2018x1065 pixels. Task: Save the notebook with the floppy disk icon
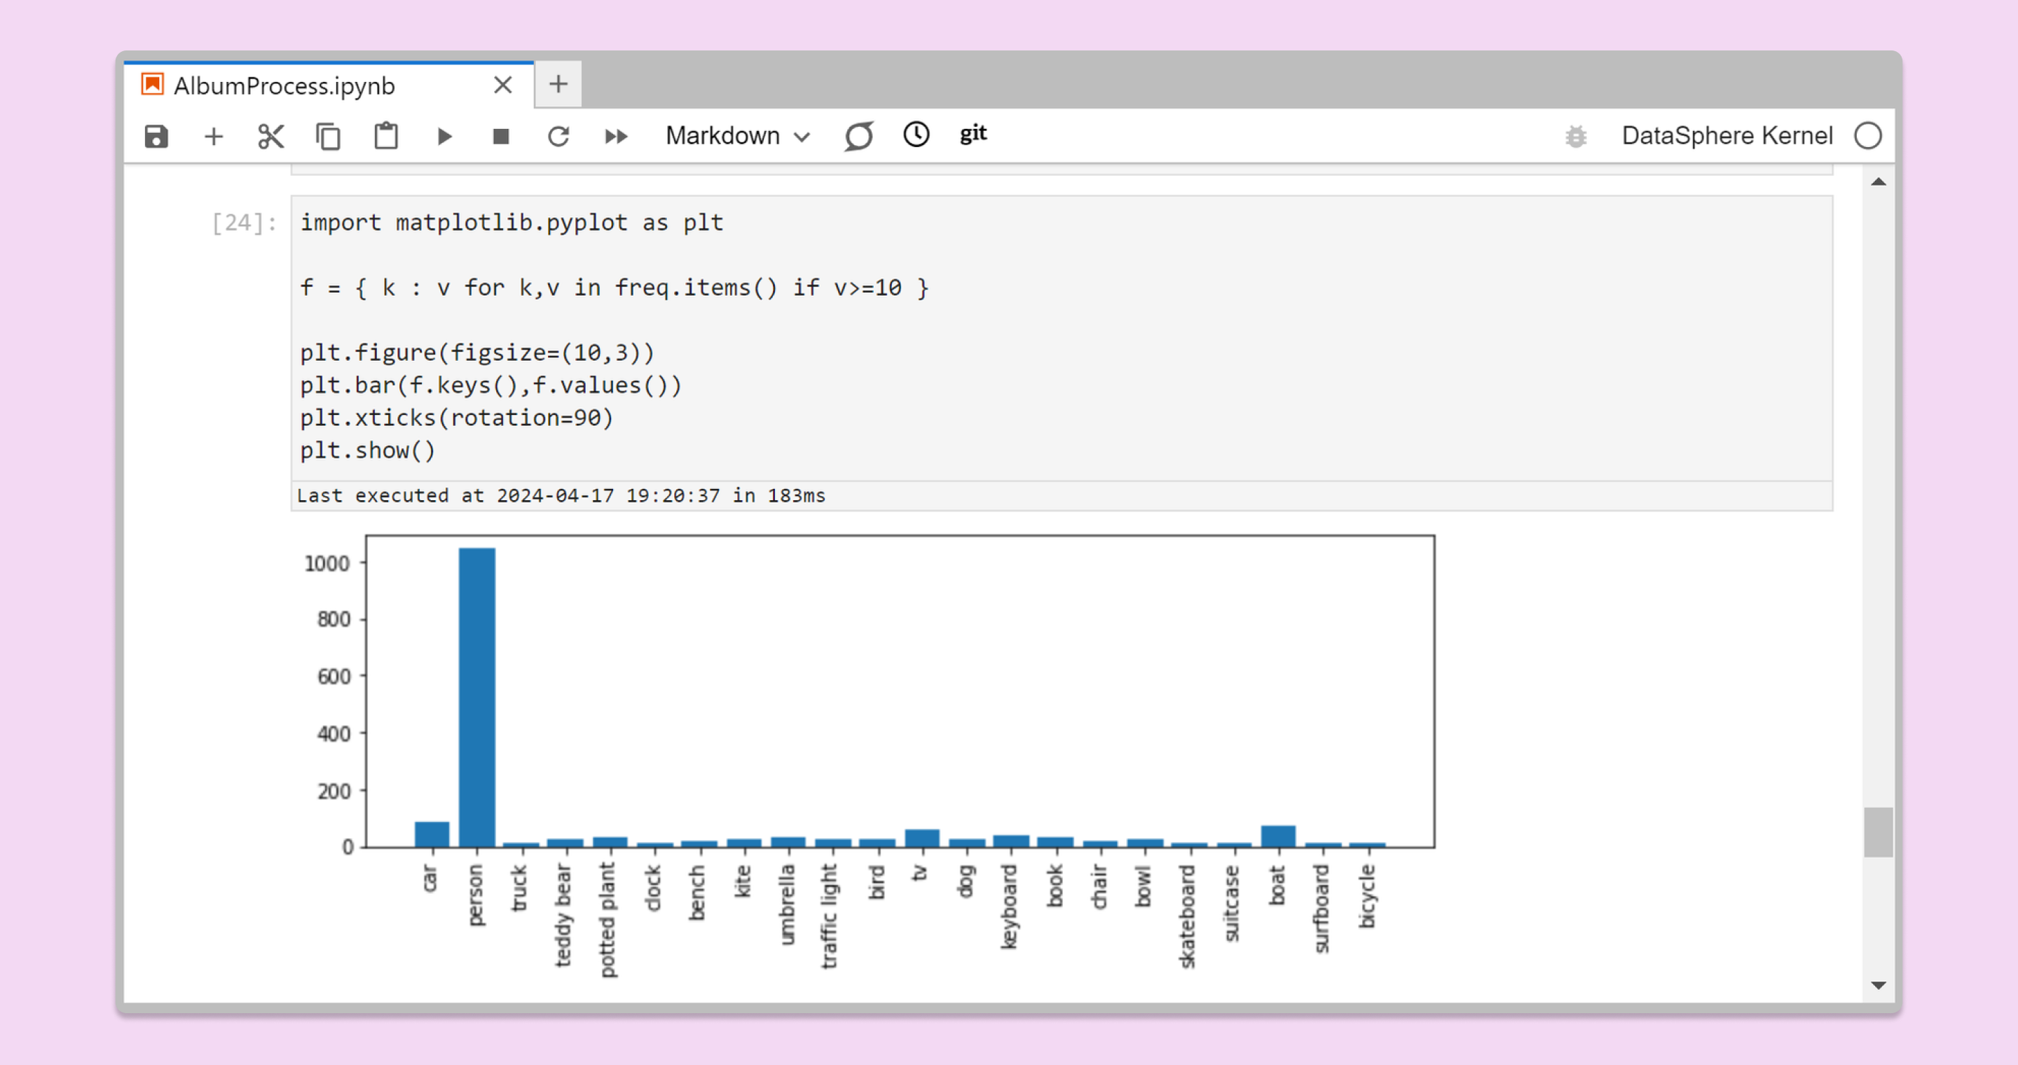(157, 136)
